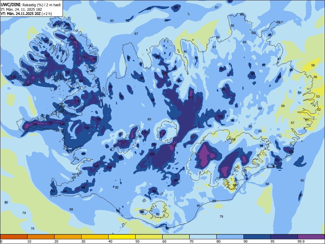325x244 pixels.
Task: Click the '94' humidity value on the map
Action: click(65, 191)
